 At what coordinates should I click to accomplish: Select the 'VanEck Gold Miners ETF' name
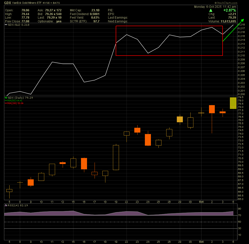[x=27, y=3]
